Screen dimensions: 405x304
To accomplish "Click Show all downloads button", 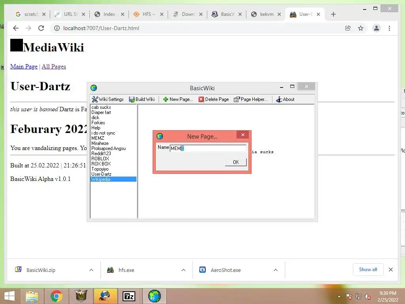I will [x=368, y=270].
